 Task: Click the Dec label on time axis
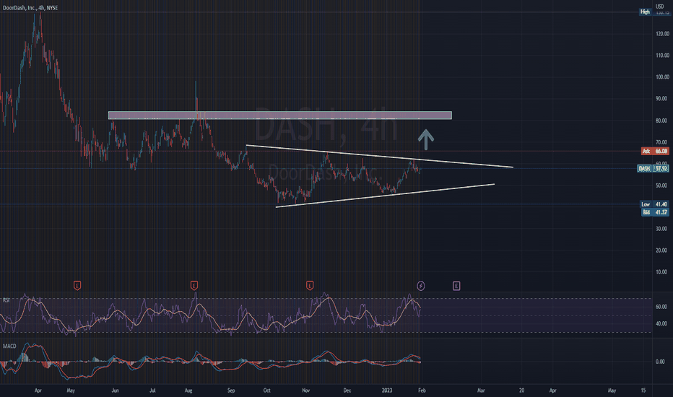point(347,391)
